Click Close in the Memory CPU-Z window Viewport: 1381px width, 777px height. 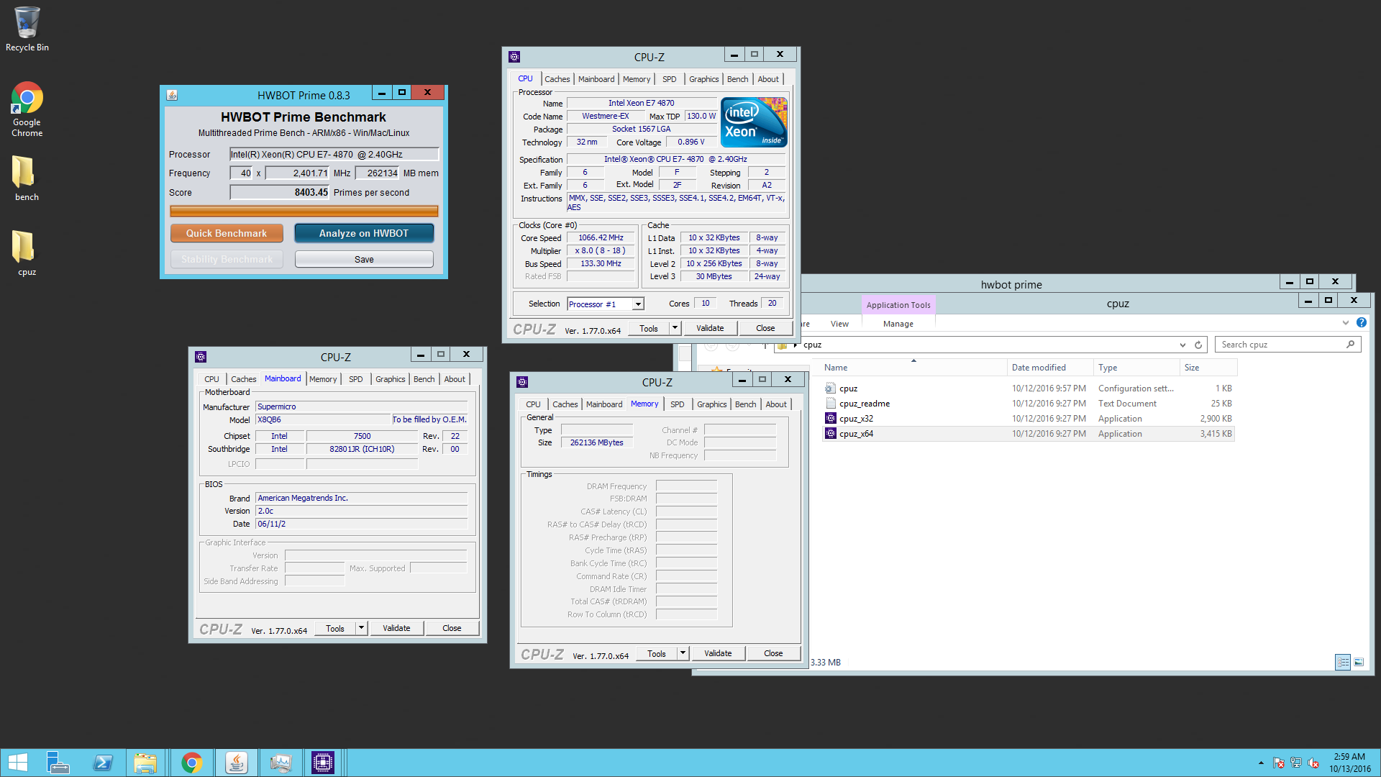pos(773,653)
